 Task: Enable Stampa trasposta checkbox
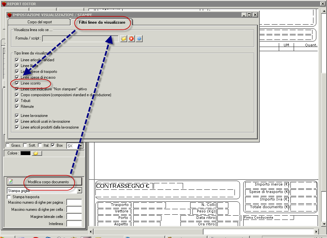[9, 197]
